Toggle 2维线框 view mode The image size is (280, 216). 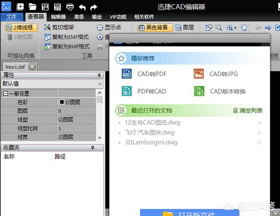point(21,28)
